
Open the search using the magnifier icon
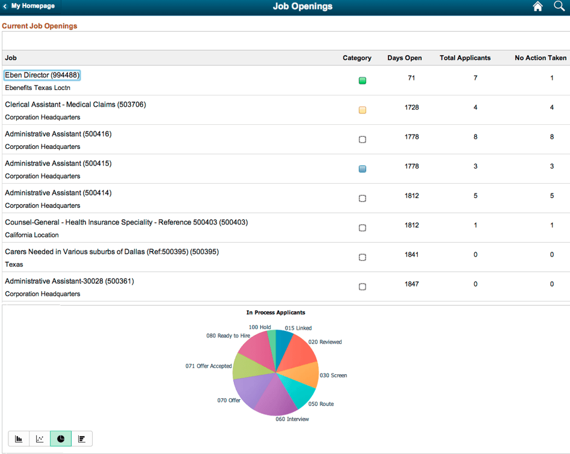click(x=558, y=7)
